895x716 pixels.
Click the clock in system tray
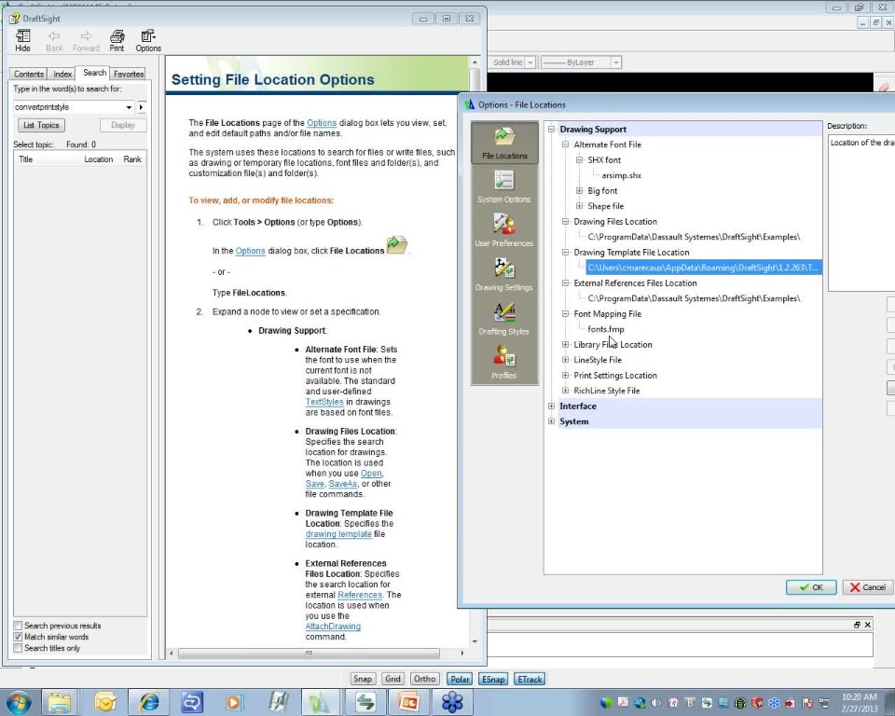pos(859,703)
